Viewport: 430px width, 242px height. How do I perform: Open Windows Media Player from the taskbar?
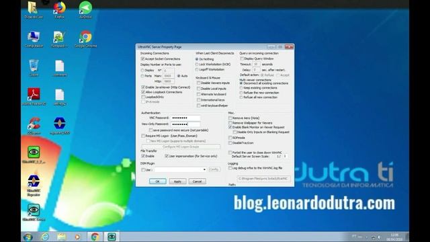point(78,237)
